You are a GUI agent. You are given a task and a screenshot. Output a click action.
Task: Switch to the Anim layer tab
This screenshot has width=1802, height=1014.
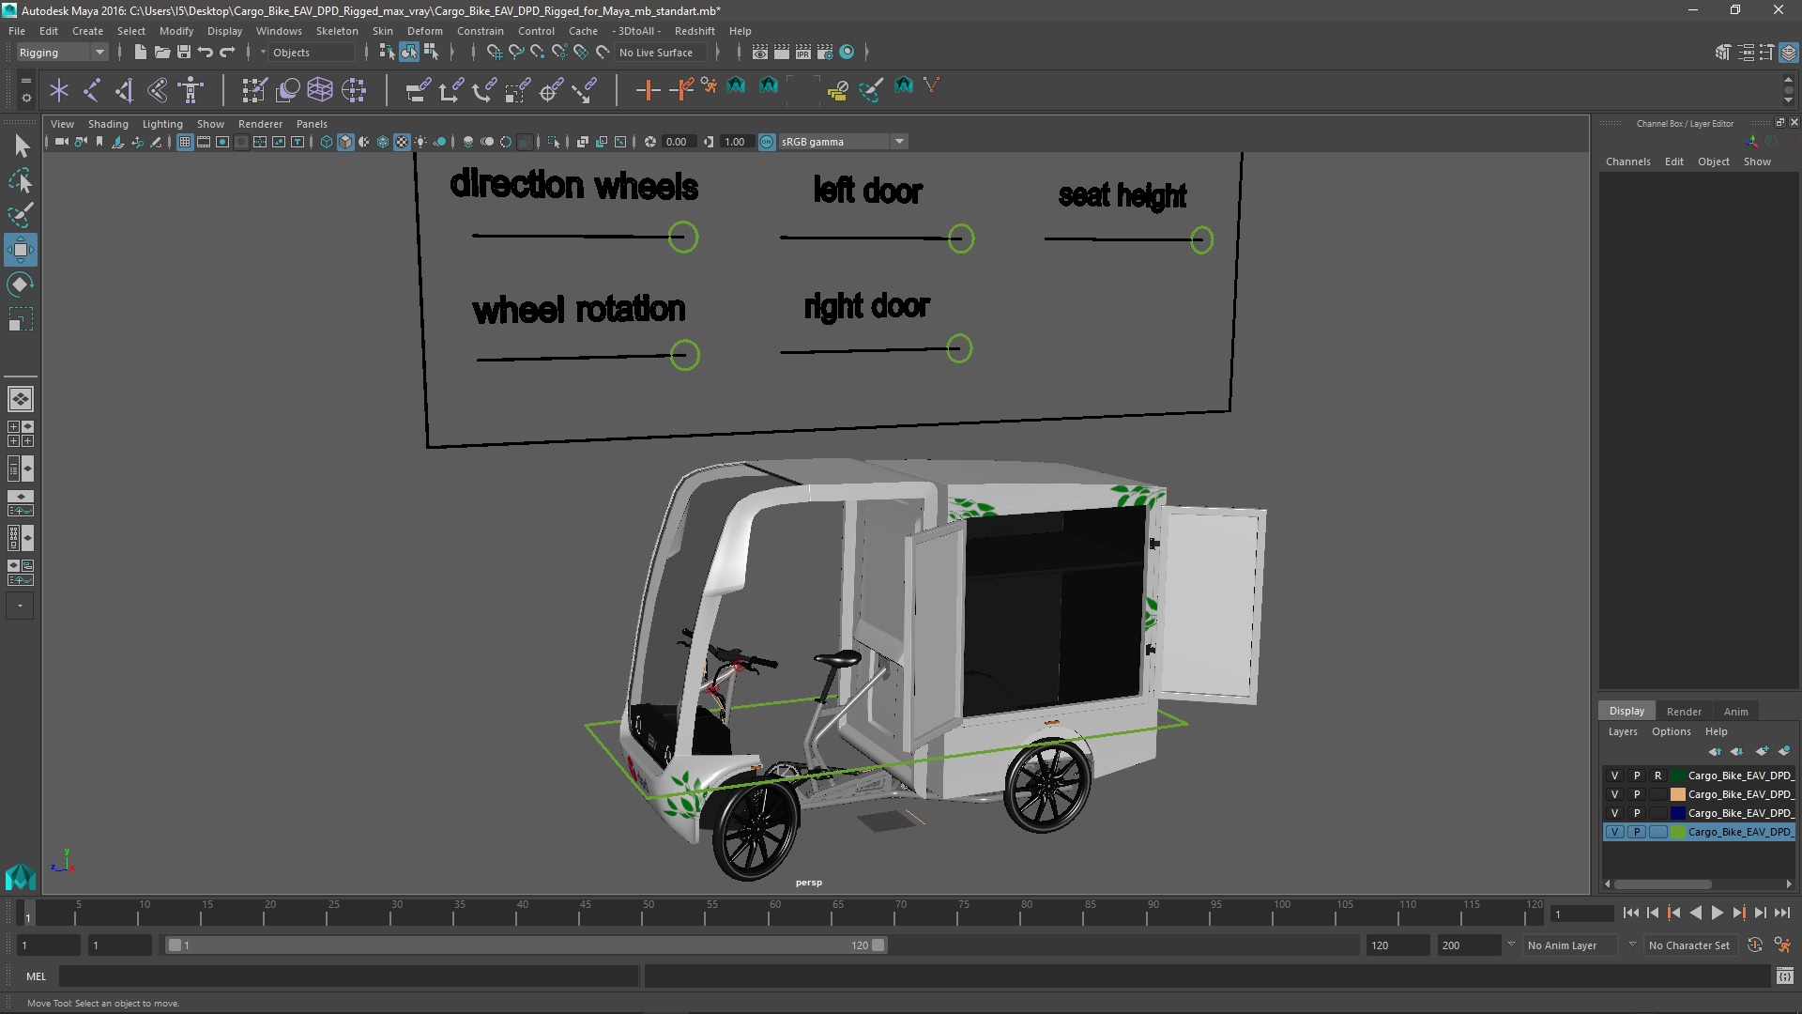tap(1735, 712)
